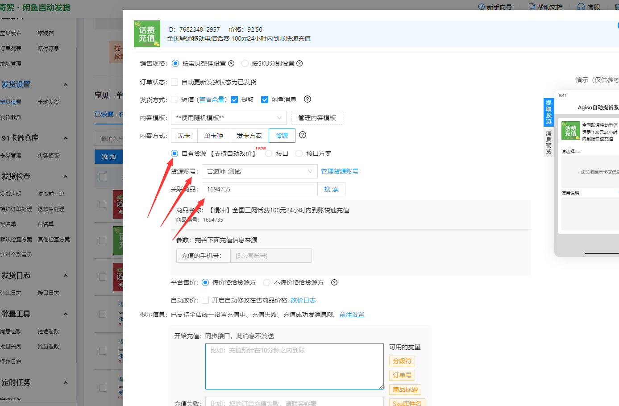Switch to 发卡方案 content tab

pyautogui.click(x=249, y=136)
